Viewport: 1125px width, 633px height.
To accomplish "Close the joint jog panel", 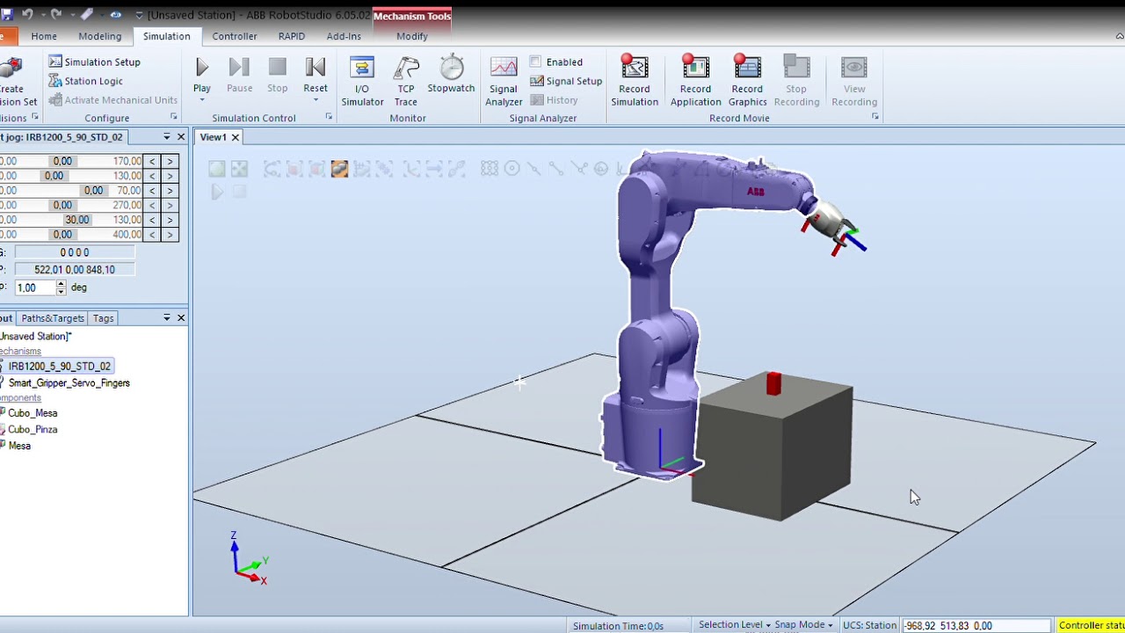I will coord(181,137).
